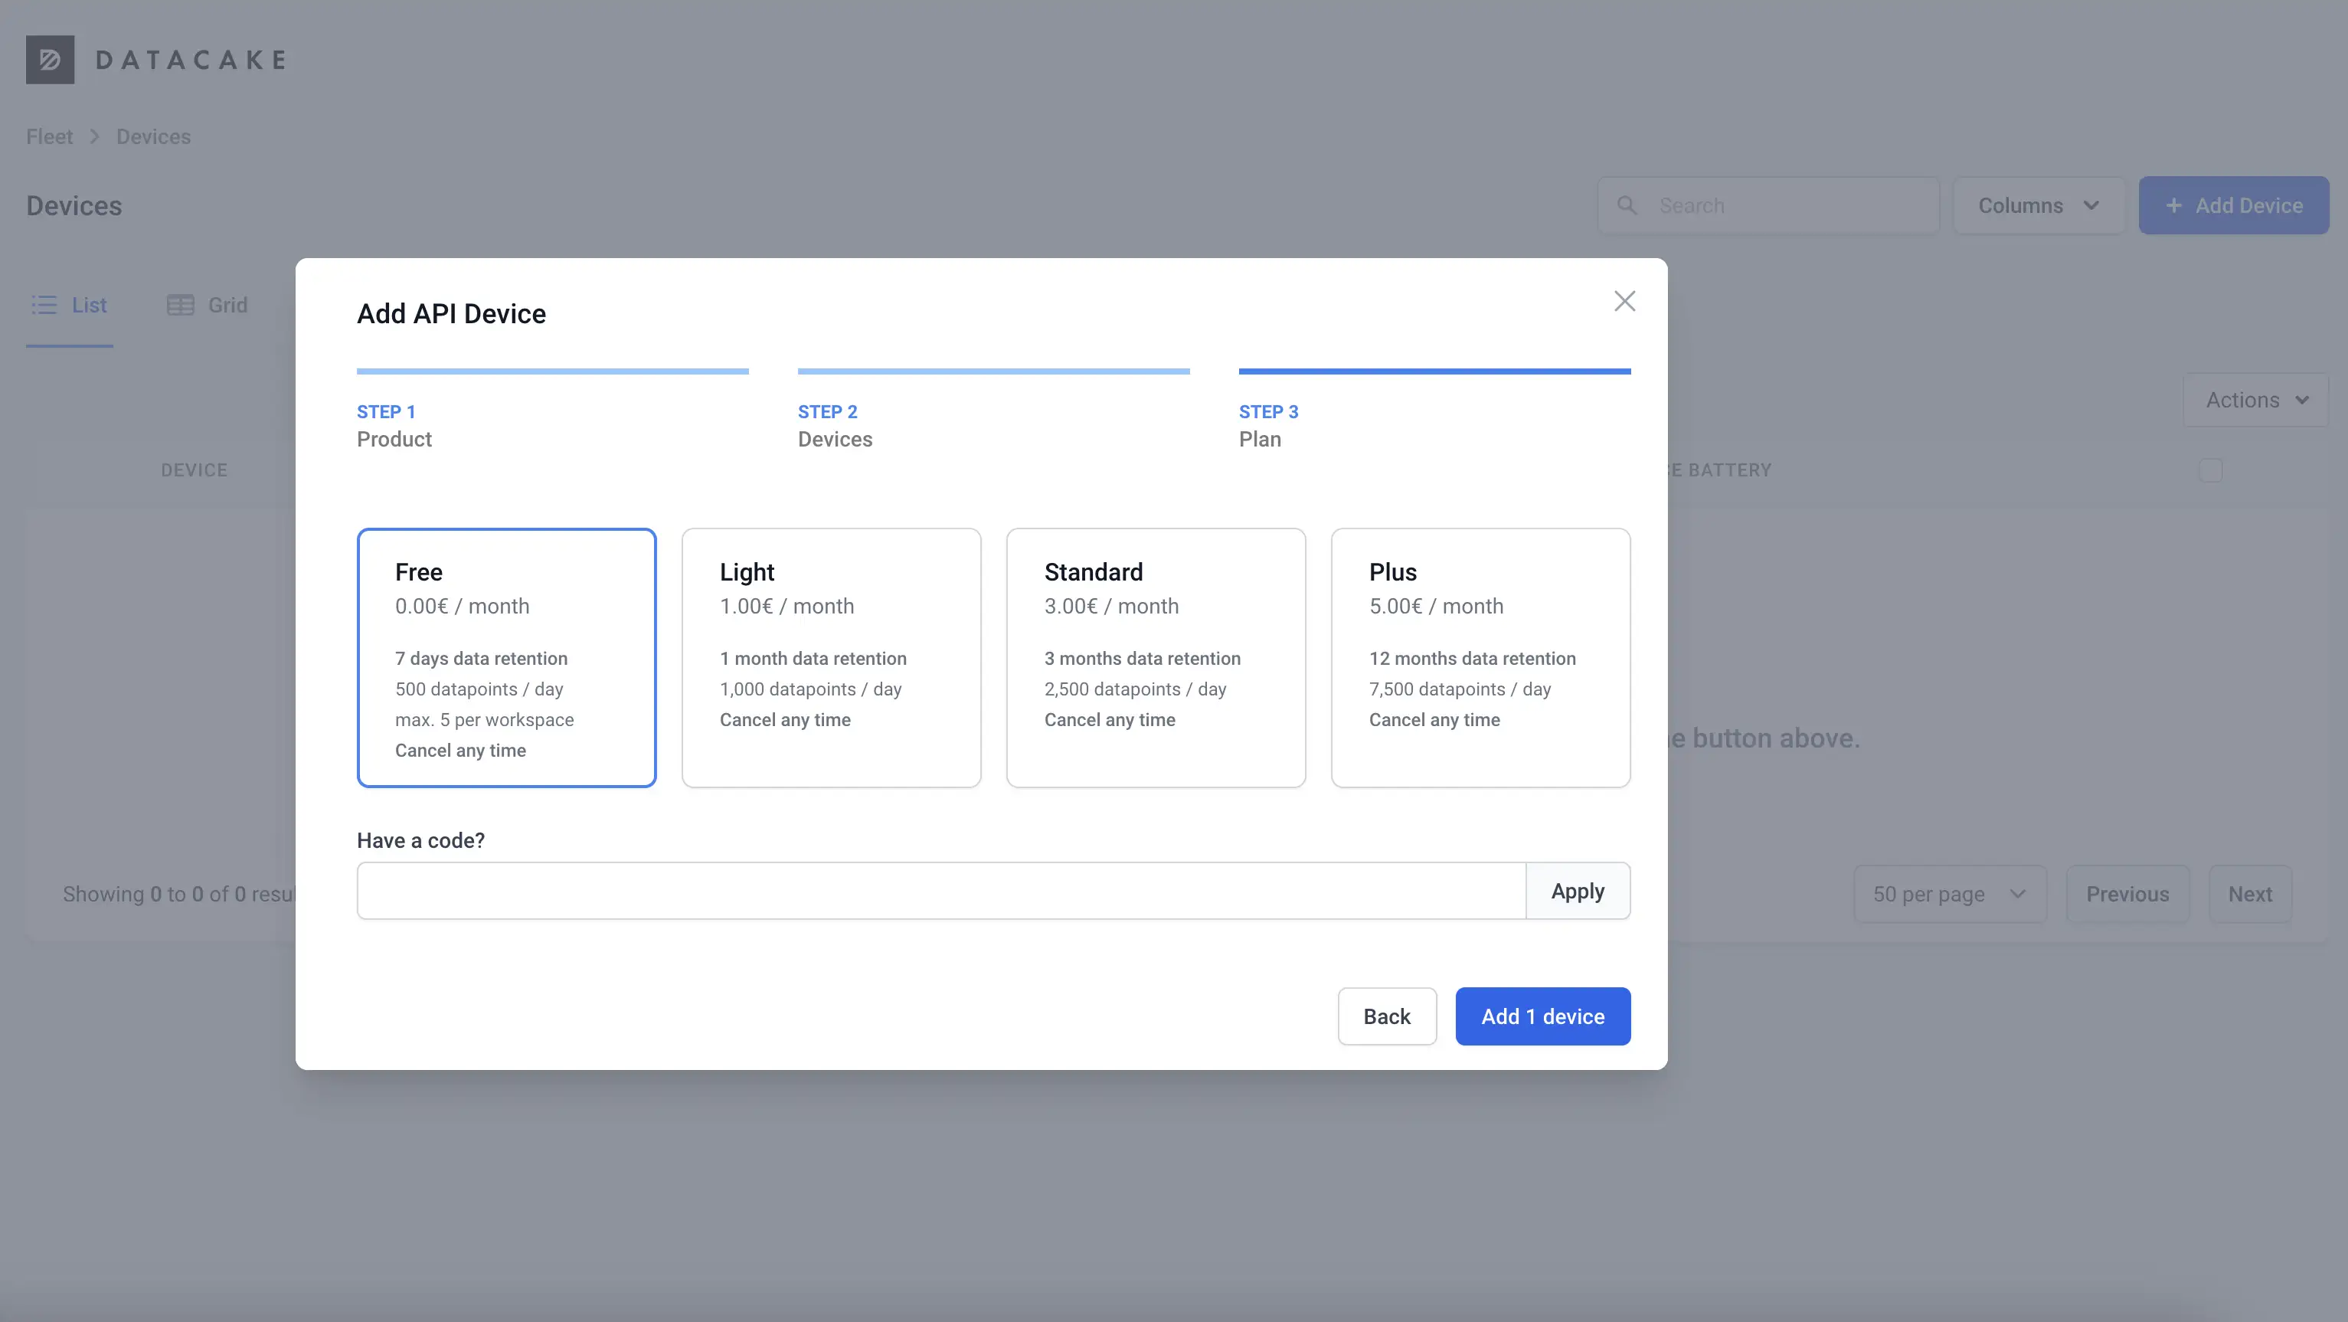Close the Add API Device dialog
Image resolution: width=2348 pixels, height=1322 pixels.
point(1624,301)
